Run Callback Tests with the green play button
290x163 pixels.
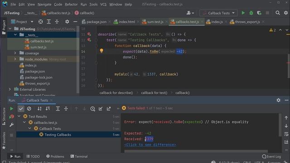click(x=243, y=13)
